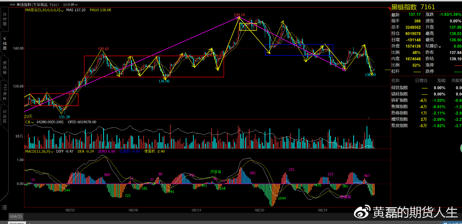The image size is (462, 224).
Task: Click the chain link icon beside 黑链指数
Action: pyautogui.click(x=12, y=5)
